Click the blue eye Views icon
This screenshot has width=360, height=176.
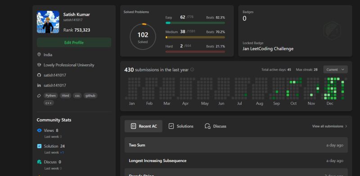pos(39,130)
